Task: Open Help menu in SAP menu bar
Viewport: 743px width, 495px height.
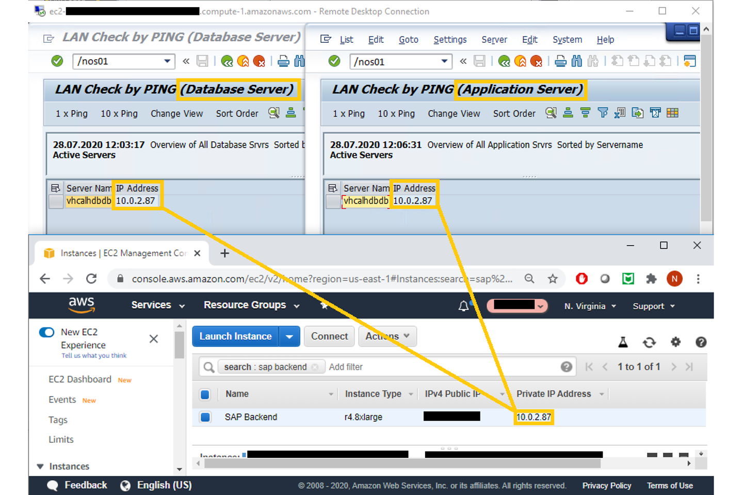Action: (x=605, y=40)
